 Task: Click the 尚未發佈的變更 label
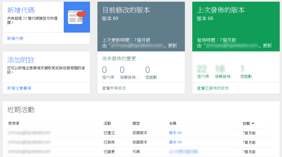pyautogui.click(x=119, y=59)
